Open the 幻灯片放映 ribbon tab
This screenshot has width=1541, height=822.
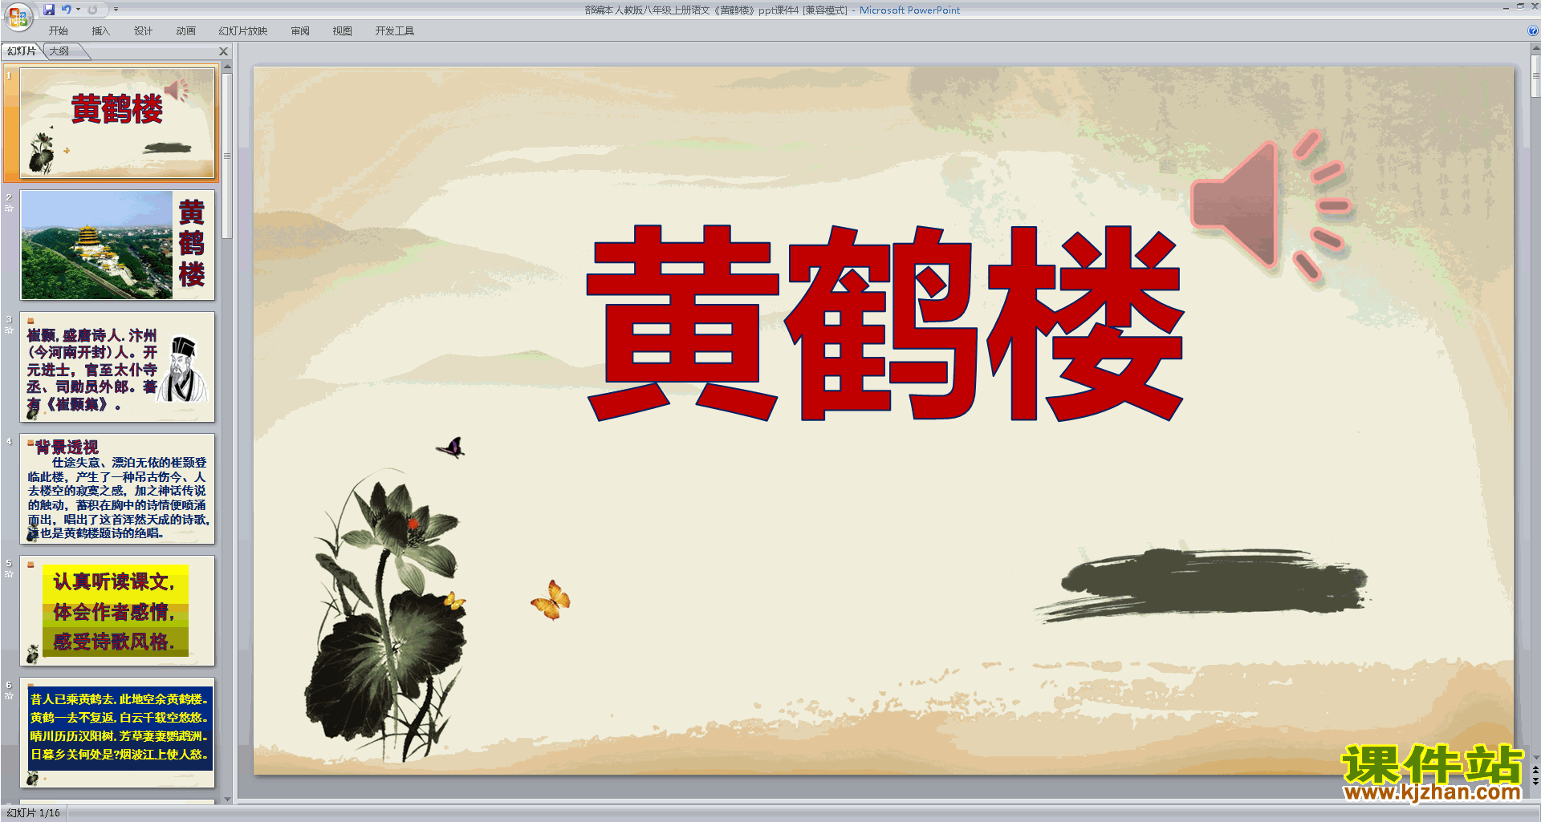click(243, 31)
